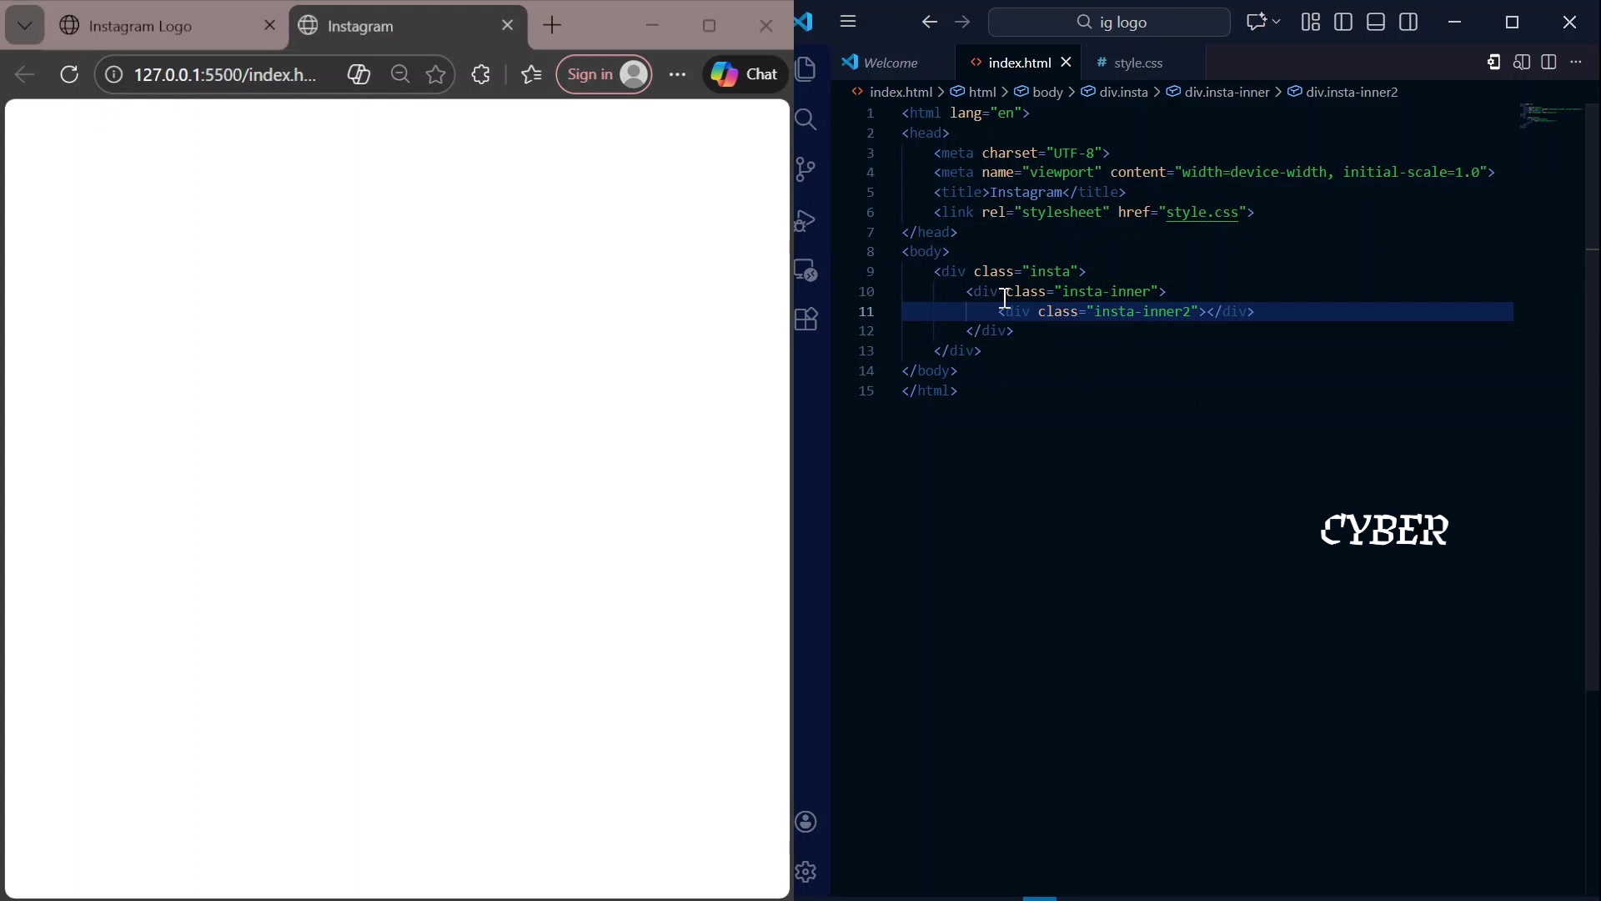Click the editor vertical scrollbar
This screenshot has height=901, width=1601.
tap(1592, 396)
